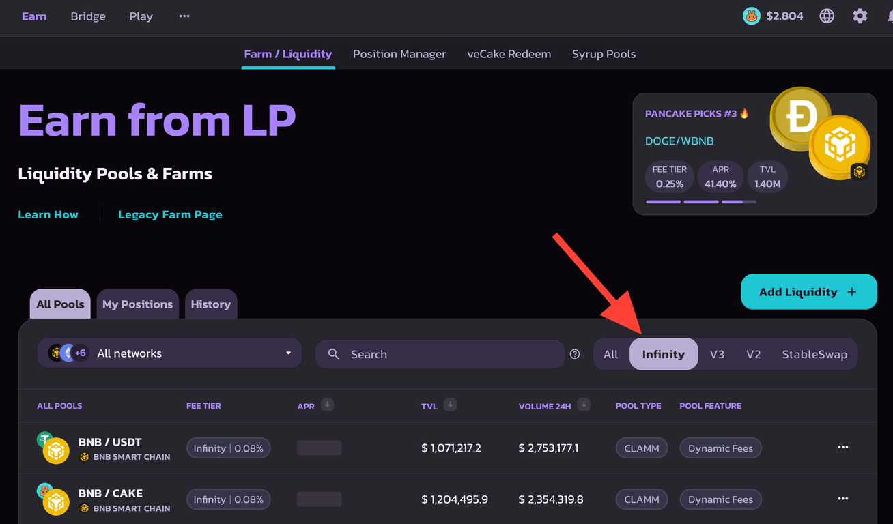
Task: Open the Play menu
Action: point(141,16)
